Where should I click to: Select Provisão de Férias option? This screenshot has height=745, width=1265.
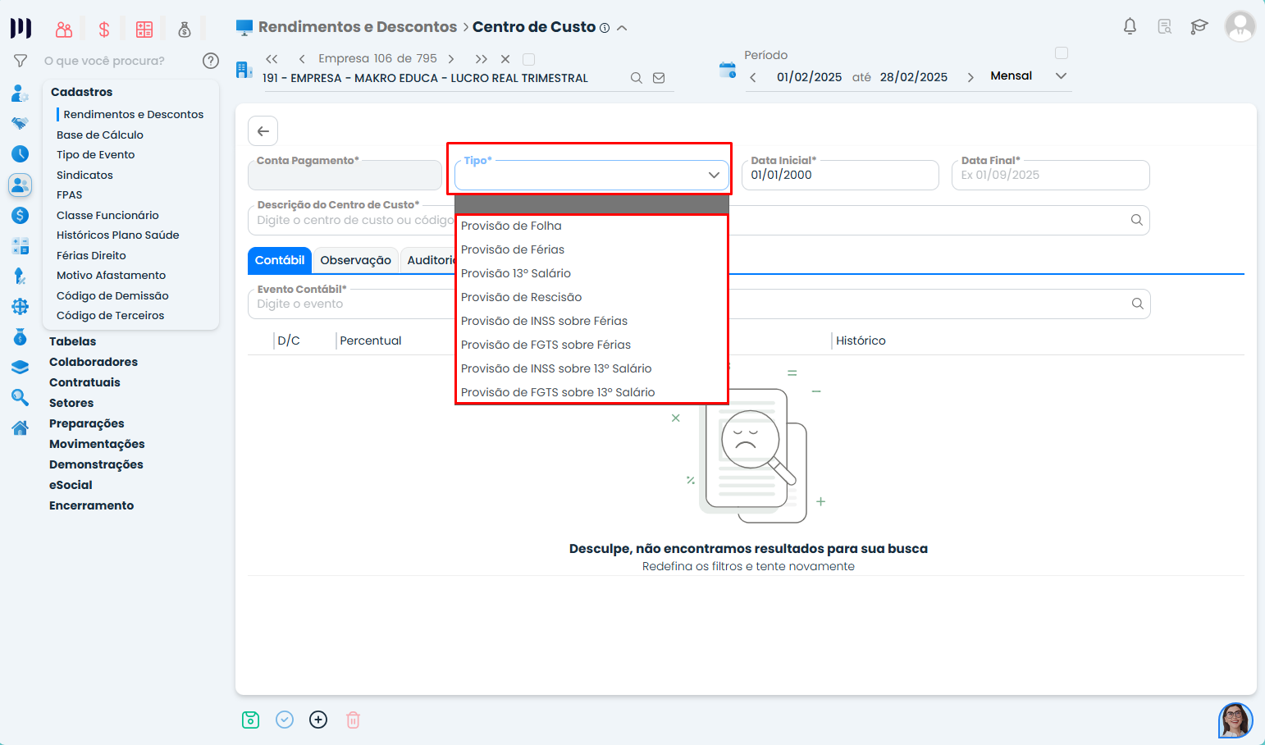coord(513,249)
